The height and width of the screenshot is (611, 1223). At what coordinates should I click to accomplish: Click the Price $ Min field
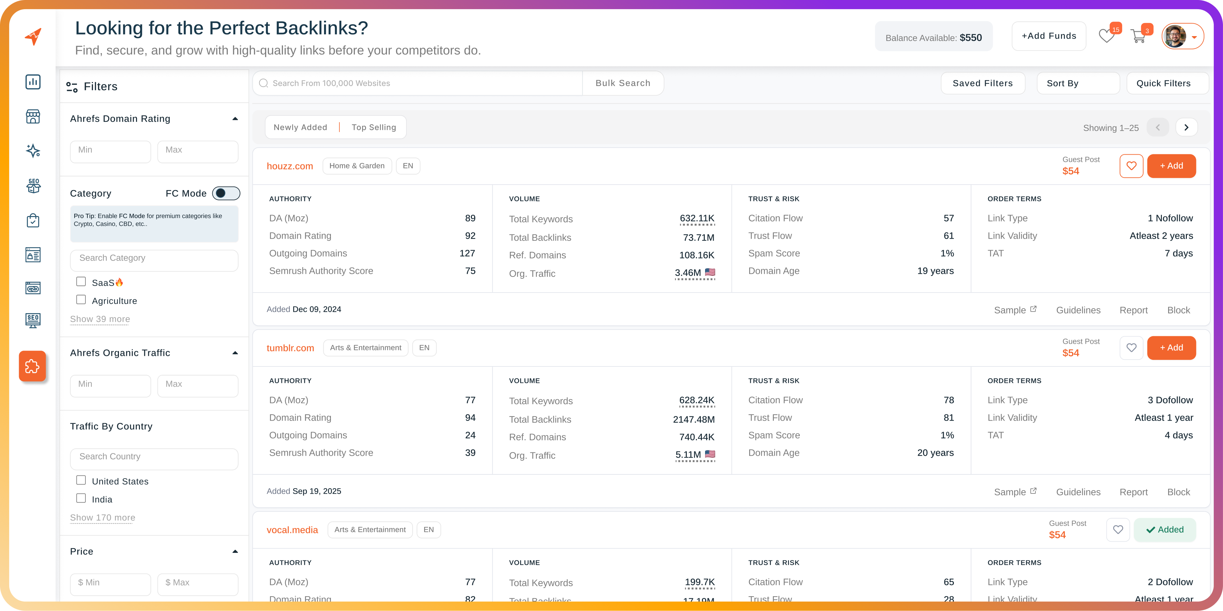[x=110, y=584]
